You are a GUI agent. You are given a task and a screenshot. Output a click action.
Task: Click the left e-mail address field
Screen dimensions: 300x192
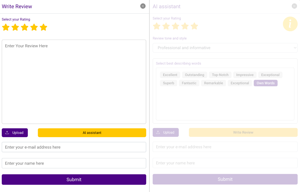coord(74,147)
